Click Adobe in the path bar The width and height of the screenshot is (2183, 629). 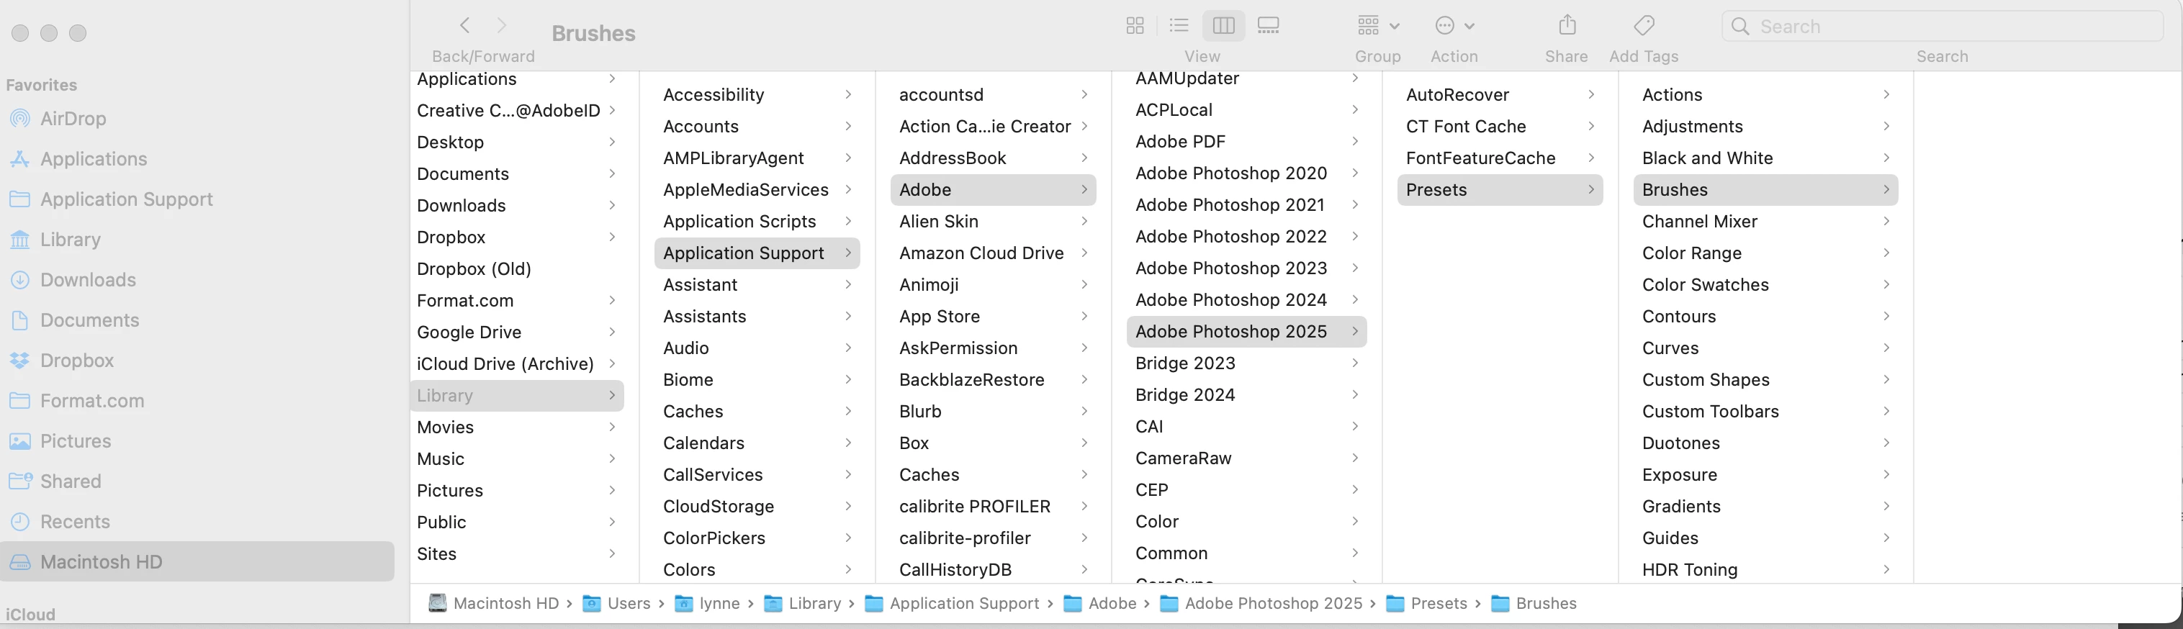1100,604
